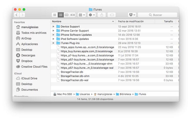
Task: Select the https_p57-buy localstorage-wal file
Action: coord(87,68)
